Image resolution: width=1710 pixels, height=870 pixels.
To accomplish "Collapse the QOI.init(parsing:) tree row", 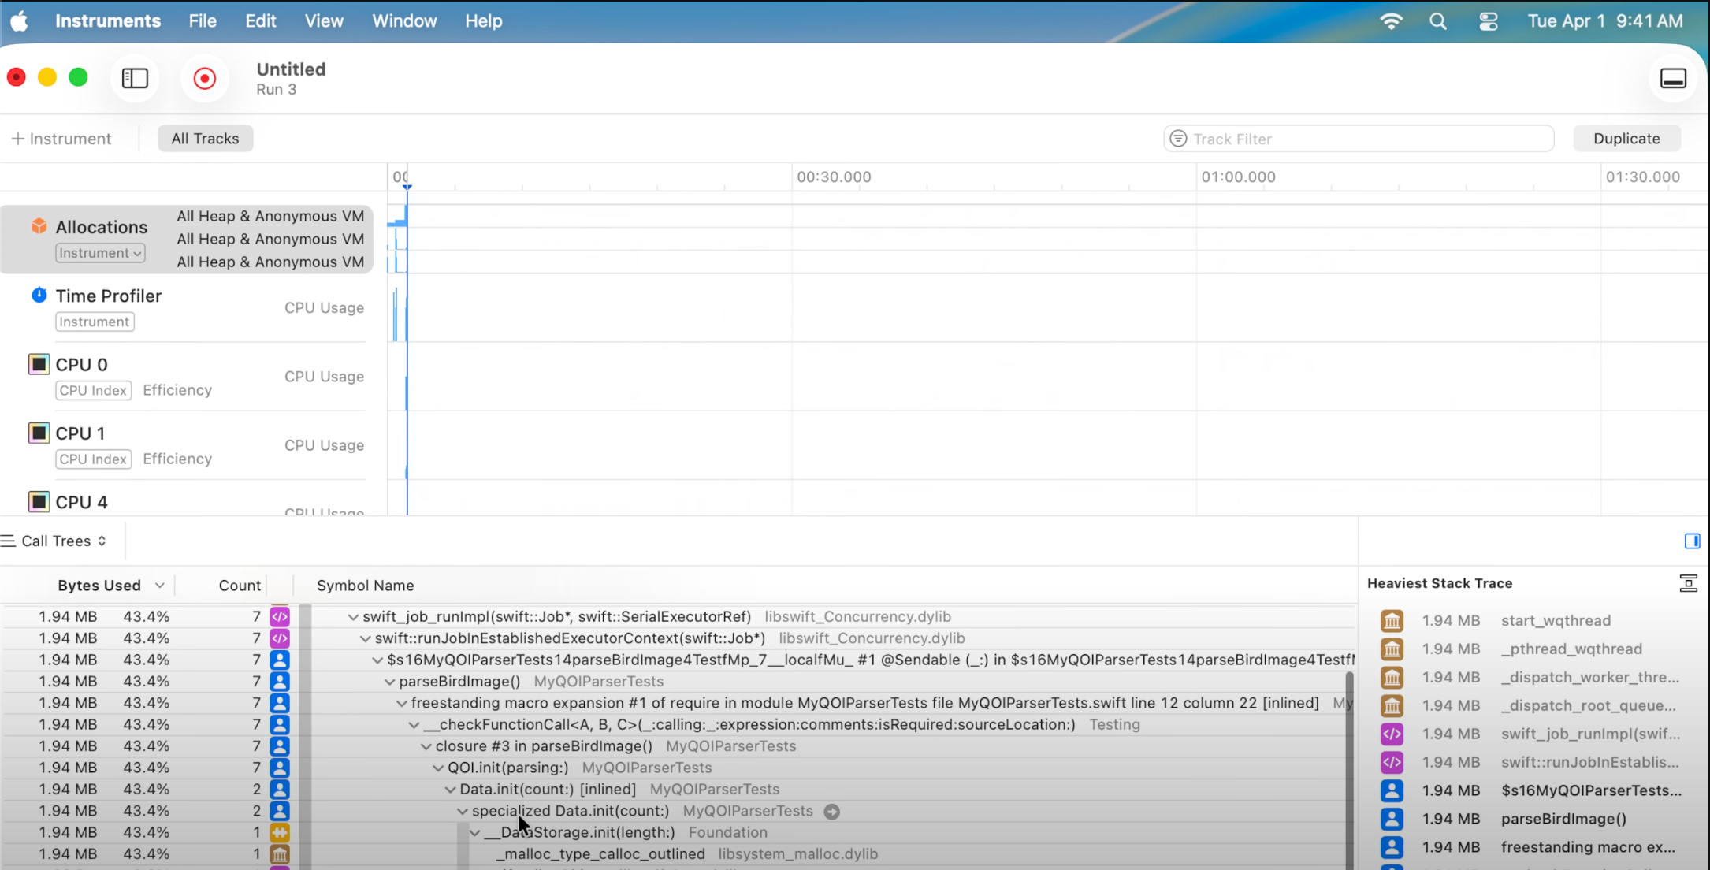I will (x=438, y=768).
